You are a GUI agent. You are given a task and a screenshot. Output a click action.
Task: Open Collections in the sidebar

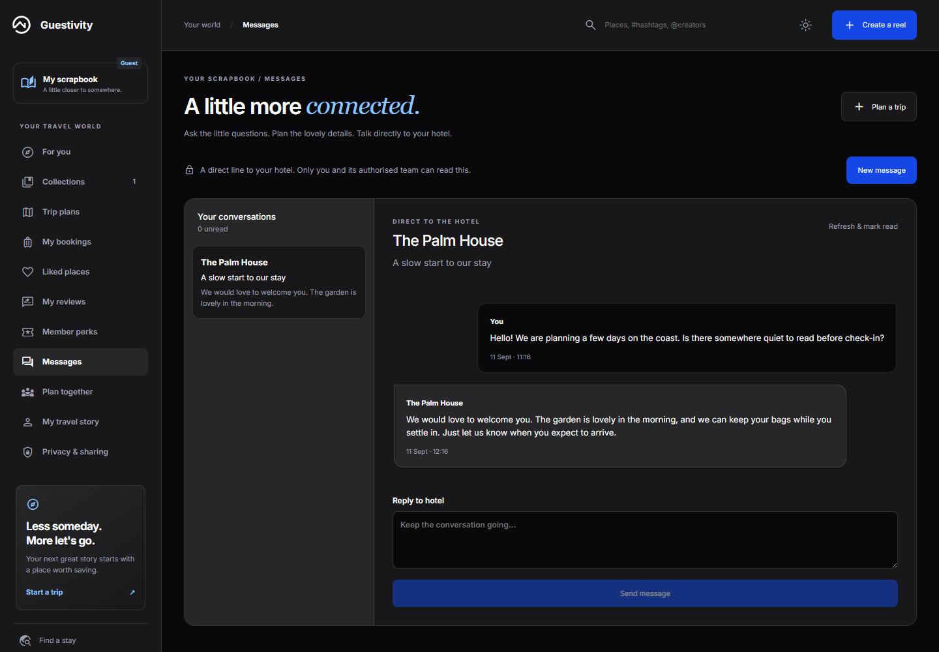click(x=80, y=182)
